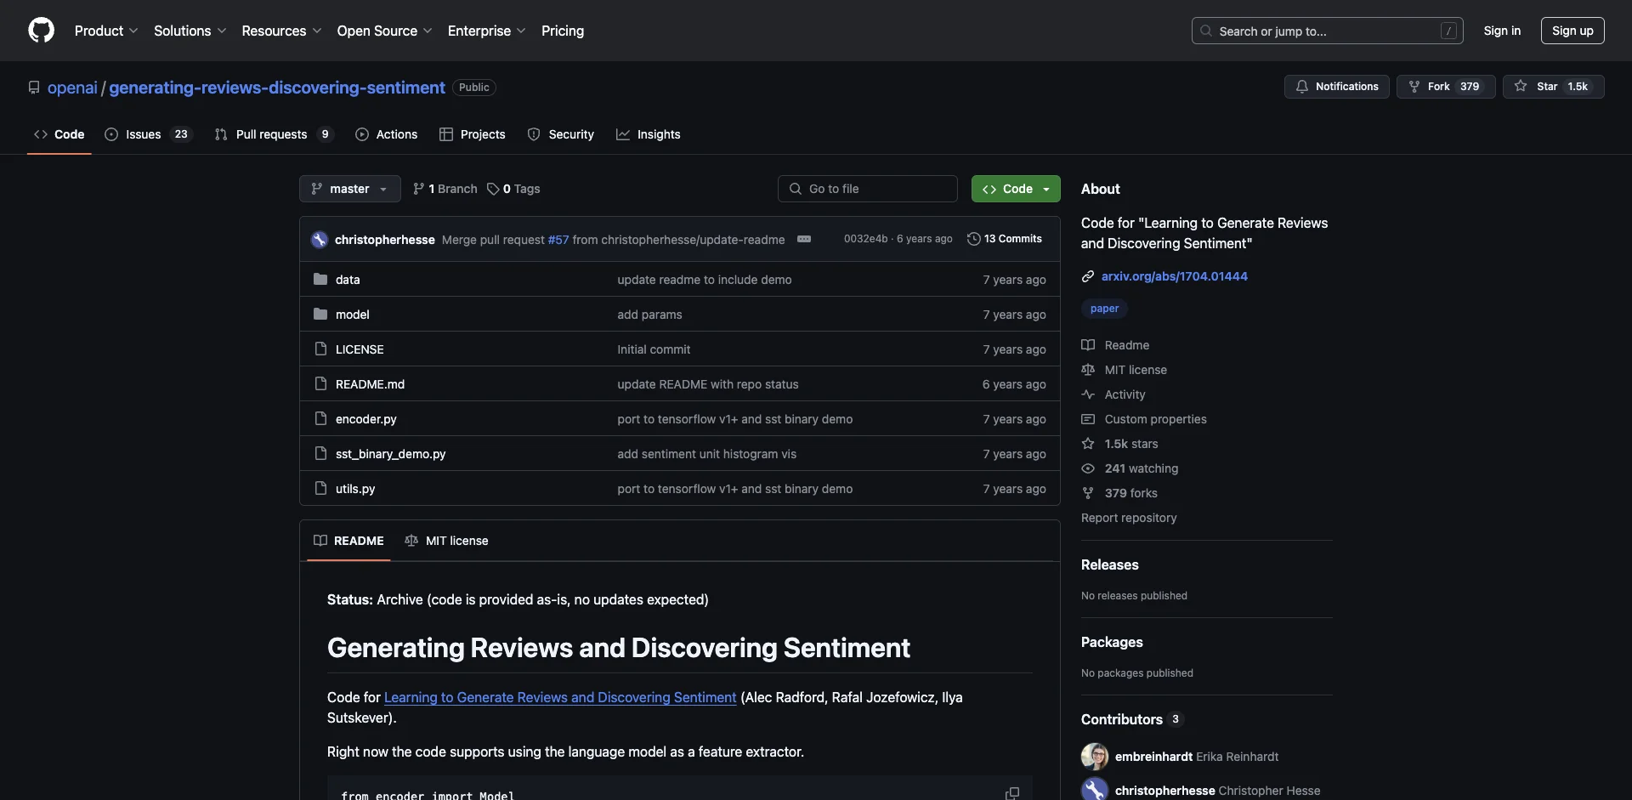1632x800 pixels.
Task: Click embreinhardt's contributor avatar
Action: coord(1095,757)
